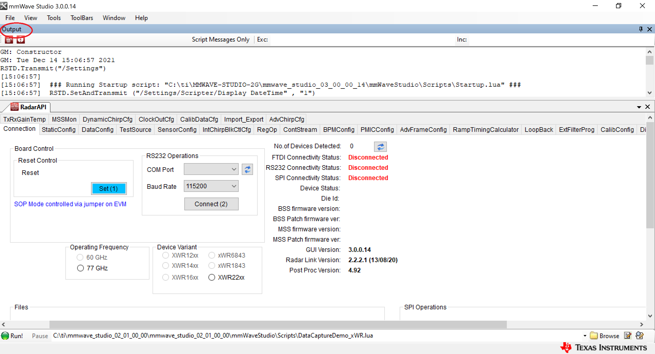Pin the Output panel
This screenshot has width=655, height=354.
pyautogui.click(x=641, y=29)
